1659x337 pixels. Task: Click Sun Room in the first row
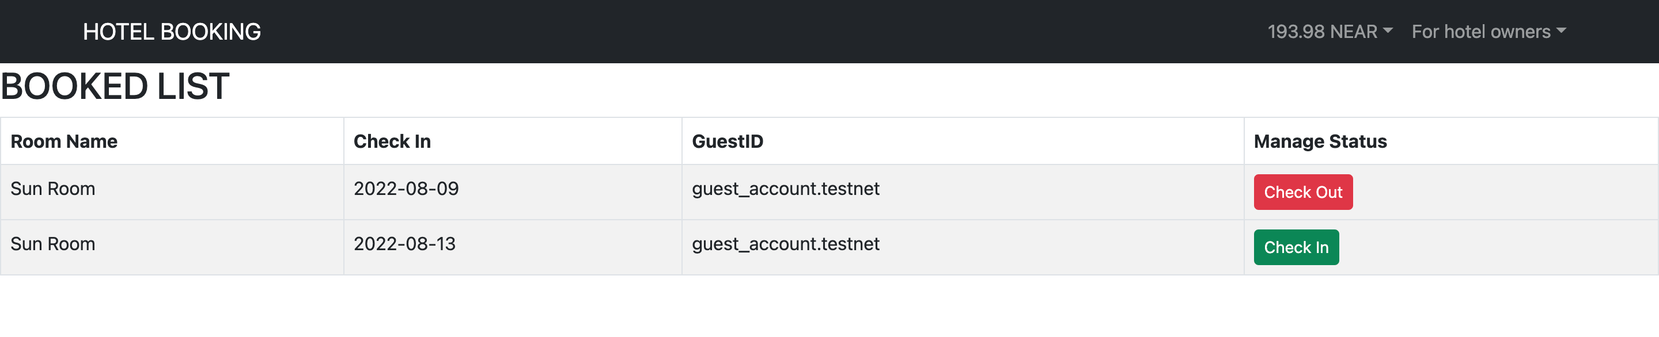point(53,189)
